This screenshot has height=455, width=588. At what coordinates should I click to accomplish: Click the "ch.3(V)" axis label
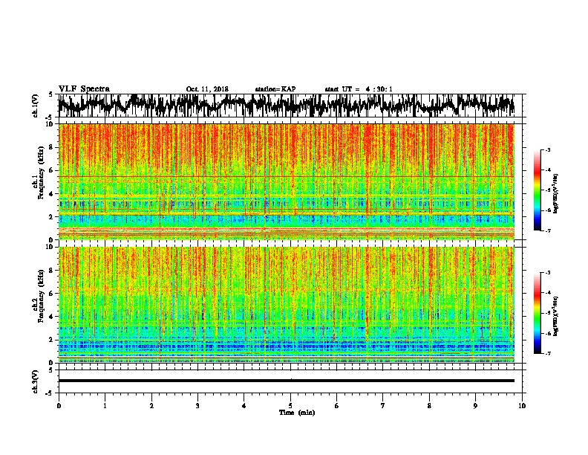click(36, 381)
